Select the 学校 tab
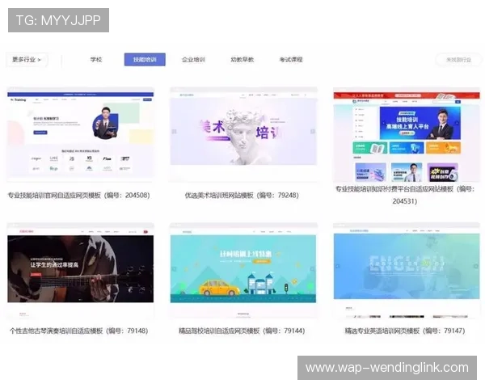The image size is (485, 388). 96,59
